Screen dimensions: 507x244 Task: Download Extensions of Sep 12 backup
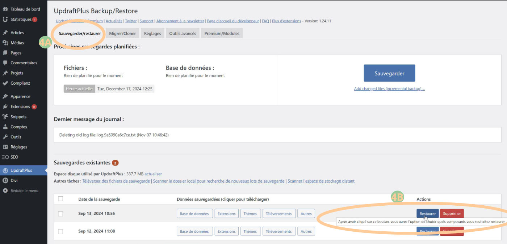coord(227,231)
